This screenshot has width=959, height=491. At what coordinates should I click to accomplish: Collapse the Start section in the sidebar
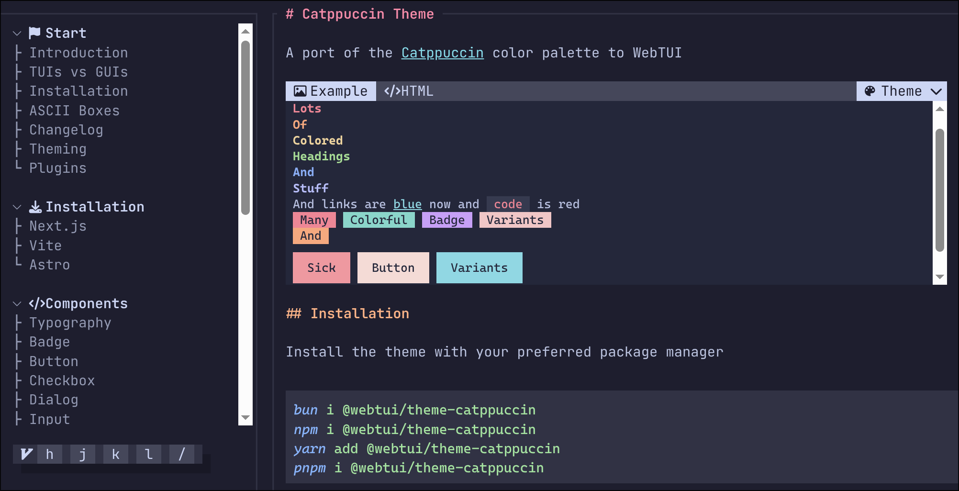click(x=17, y=33)
